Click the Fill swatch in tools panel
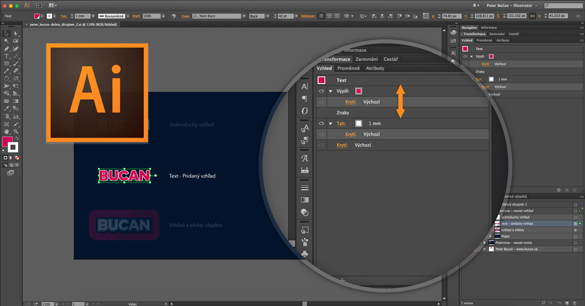Screen dimensions: 585x306 (x=8, y=142)
